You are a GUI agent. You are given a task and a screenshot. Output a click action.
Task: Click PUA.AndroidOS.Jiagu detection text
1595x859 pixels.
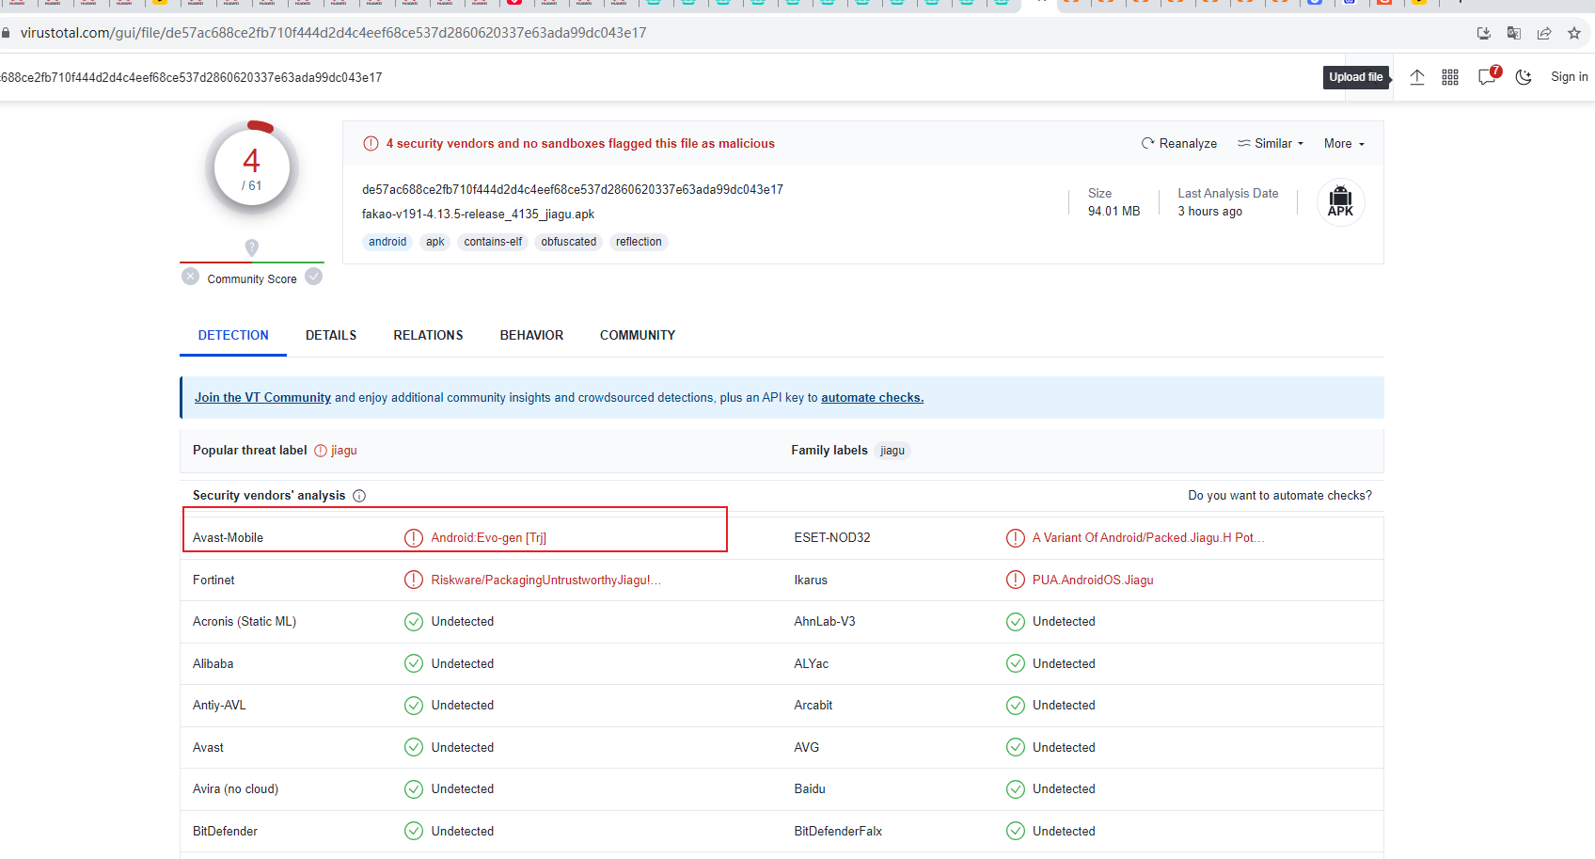point(1093,581)
